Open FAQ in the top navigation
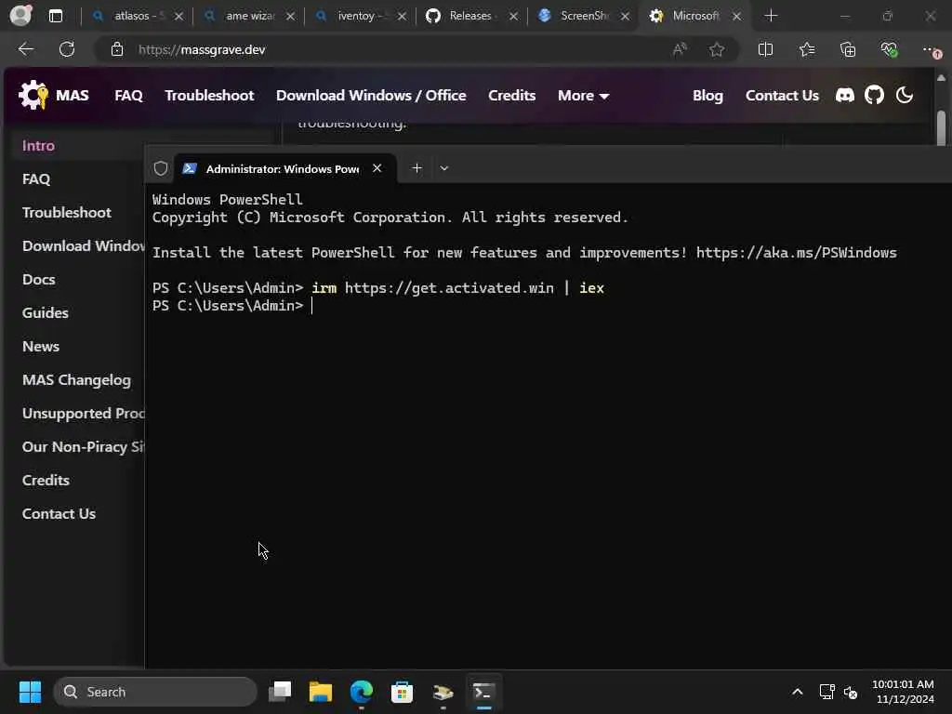This screenshot has height=714, width=952. 128,96
